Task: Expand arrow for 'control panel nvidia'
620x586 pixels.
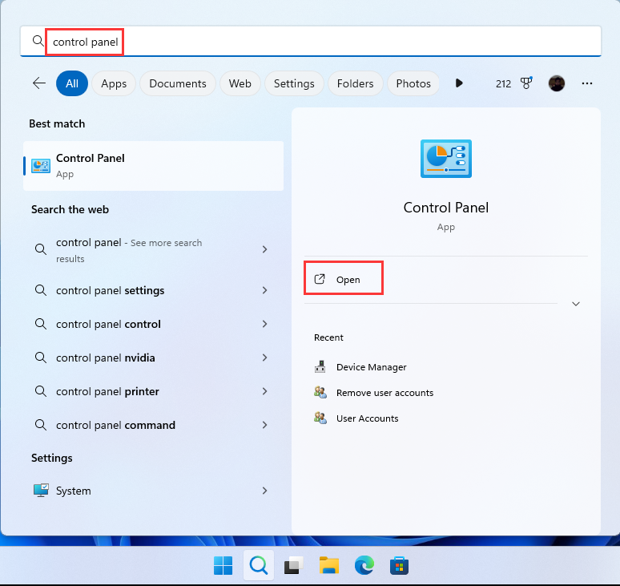Action: 265,358
